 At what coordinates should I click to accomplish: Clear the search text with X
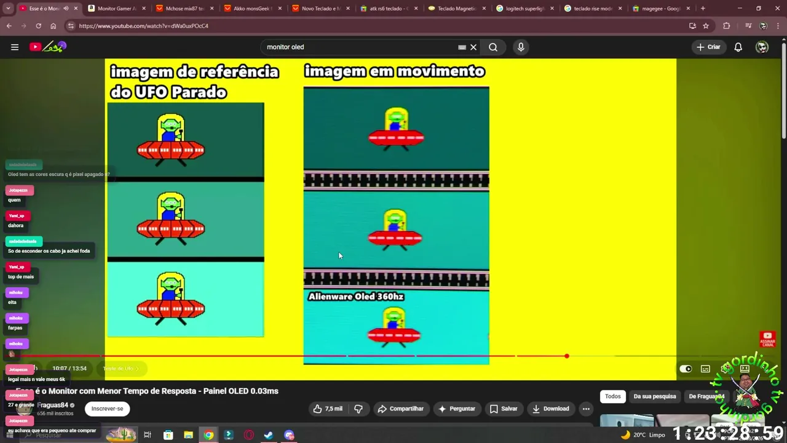pyautogui.click(x=473, y=47)
